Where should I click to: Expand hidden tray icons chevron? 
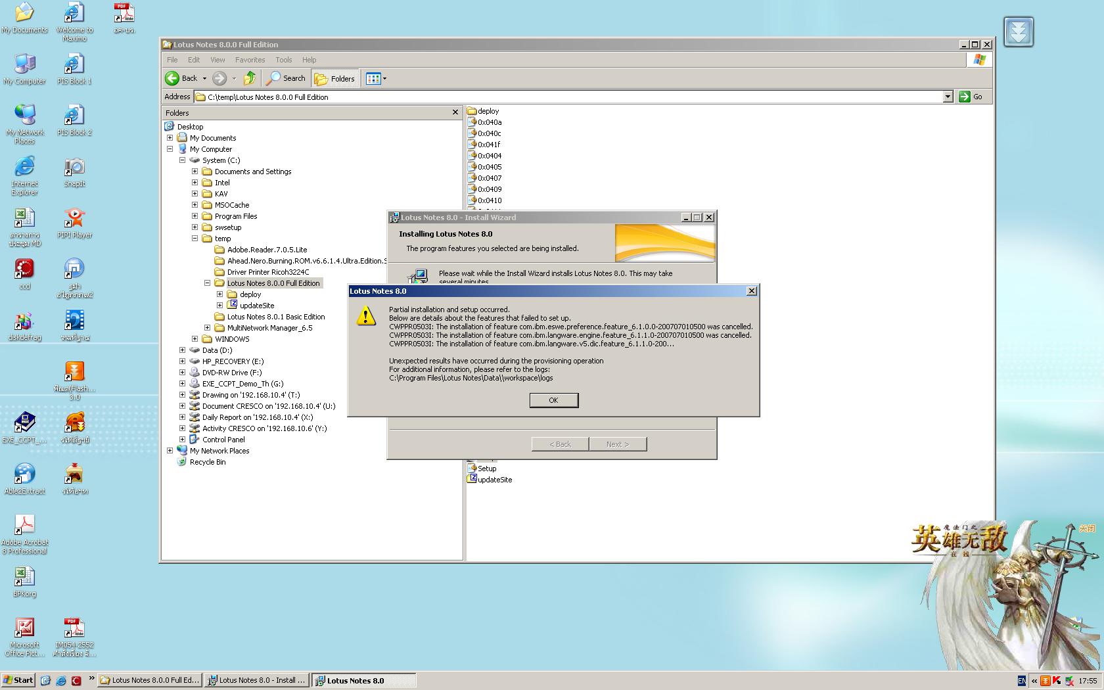point(1034,681)
